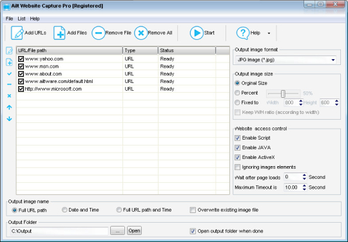Image resolution: width=348 pixels, height=242 pixels.
Task: Click the Add Files toolbar icon
Action: tap(59, 33)
